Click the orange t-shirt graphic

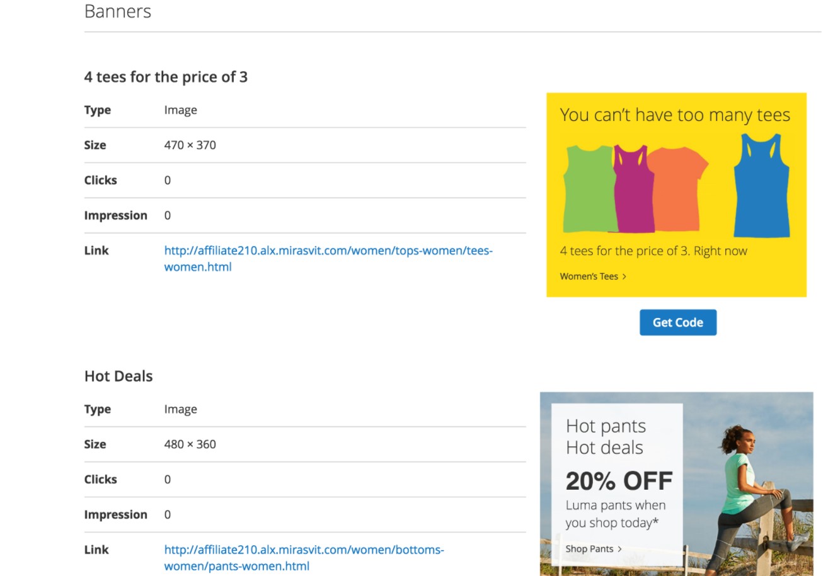(x=677, y=187)
